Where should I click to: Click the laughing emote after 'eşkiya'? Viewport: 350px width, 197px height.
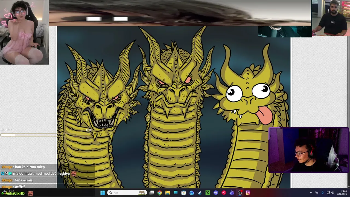click(74, 173)
